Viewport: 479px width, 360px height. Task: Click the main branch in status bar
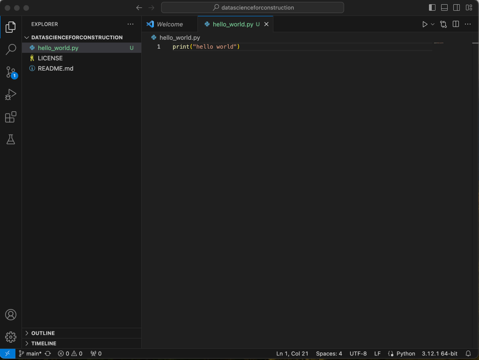(30, 354)
